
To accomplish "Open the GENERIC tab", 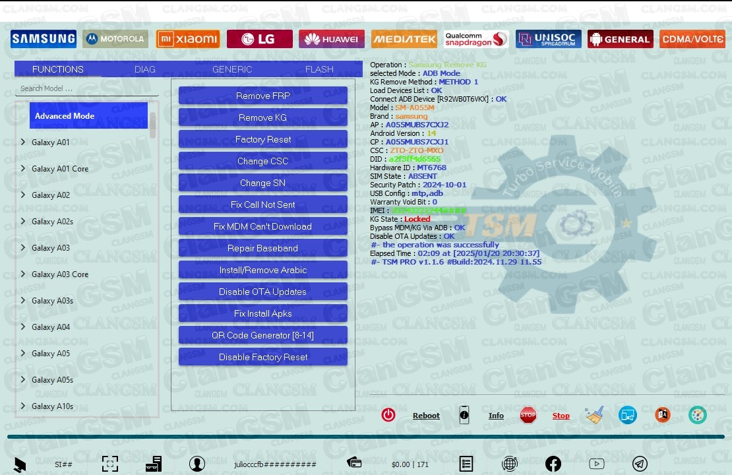I will (x=232, y=69).
